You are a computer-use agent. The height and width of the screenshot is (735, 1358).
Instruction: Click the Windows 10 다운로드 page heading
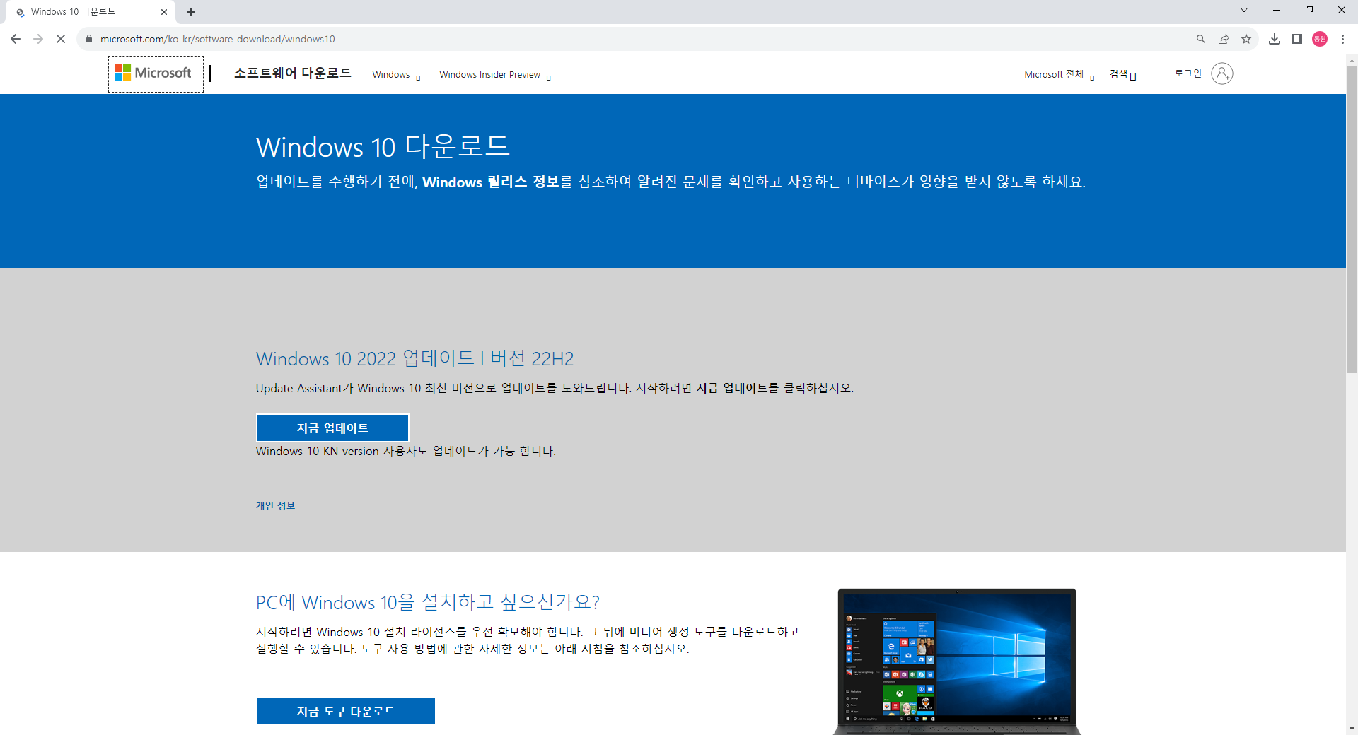tap(383, 147)
